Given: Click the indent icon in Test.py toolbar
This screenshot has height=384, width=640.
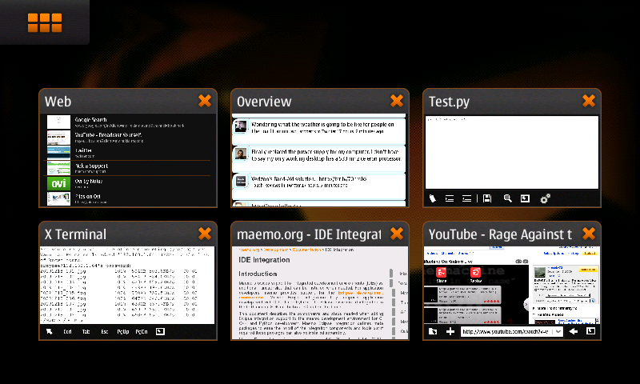Looking at the screenshot, I should pyautogui.click(x=450, y=198).
